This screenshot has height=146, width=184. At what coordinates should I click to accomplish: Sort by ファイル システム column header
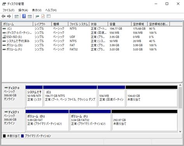79,24
